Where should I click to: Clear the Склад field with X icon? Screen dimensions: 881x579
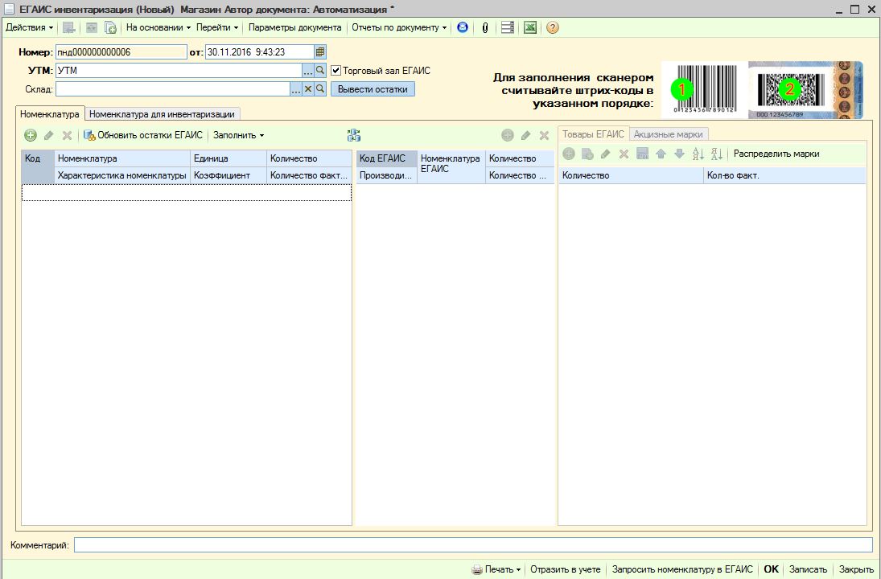coord(307,89)
